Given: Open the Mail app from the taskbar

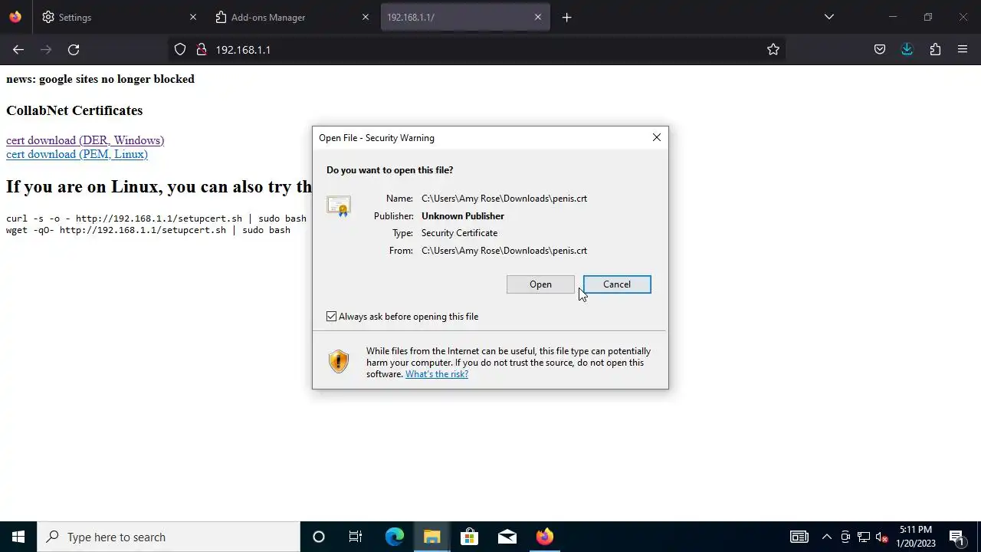Looking at the screenshot, I should click(x=507, y=537).
